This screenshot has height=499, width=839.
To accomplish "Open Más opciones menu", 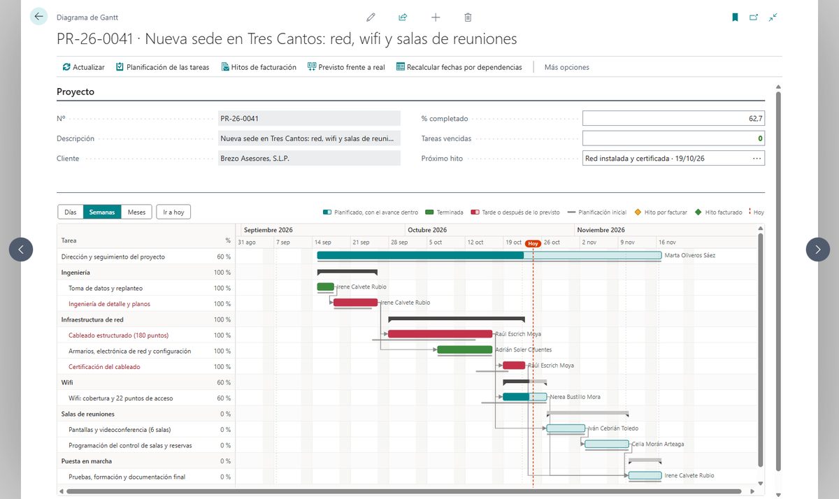I will point(567,67).
